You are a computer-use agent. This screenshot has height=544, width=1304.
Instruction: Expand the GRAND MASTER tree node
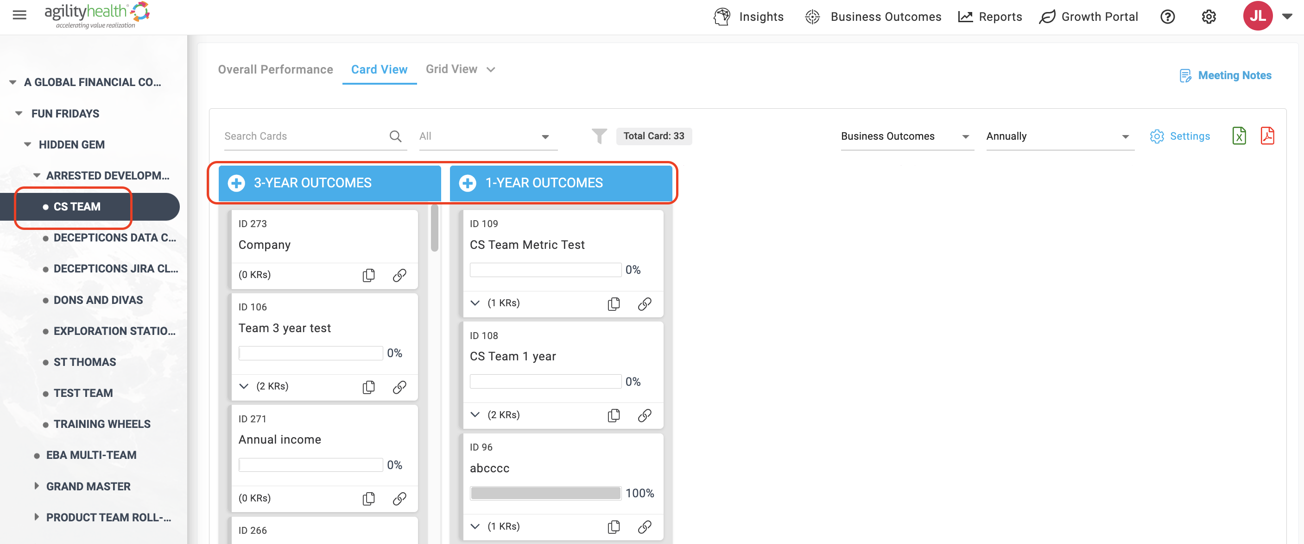pos(37,486)
